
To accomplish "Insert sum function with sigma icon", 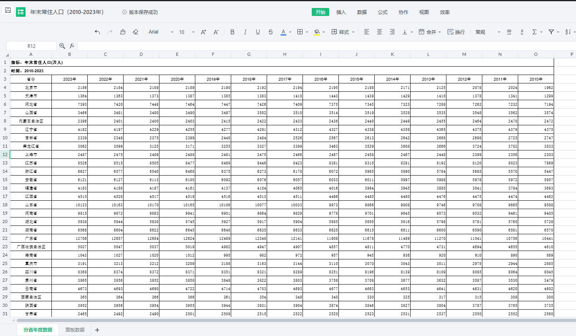I will click(535, 32).
